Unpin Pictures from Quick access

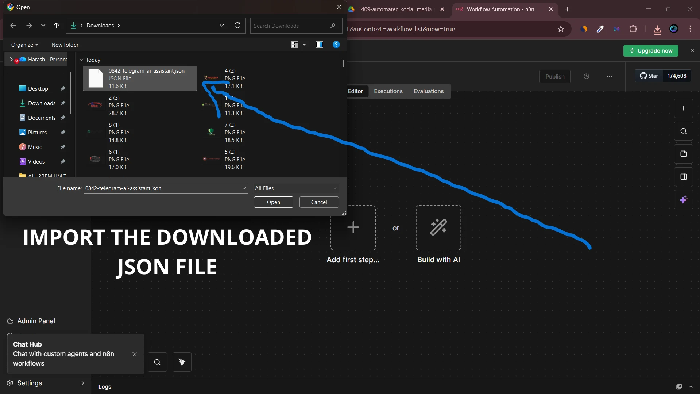coord(63,132)
